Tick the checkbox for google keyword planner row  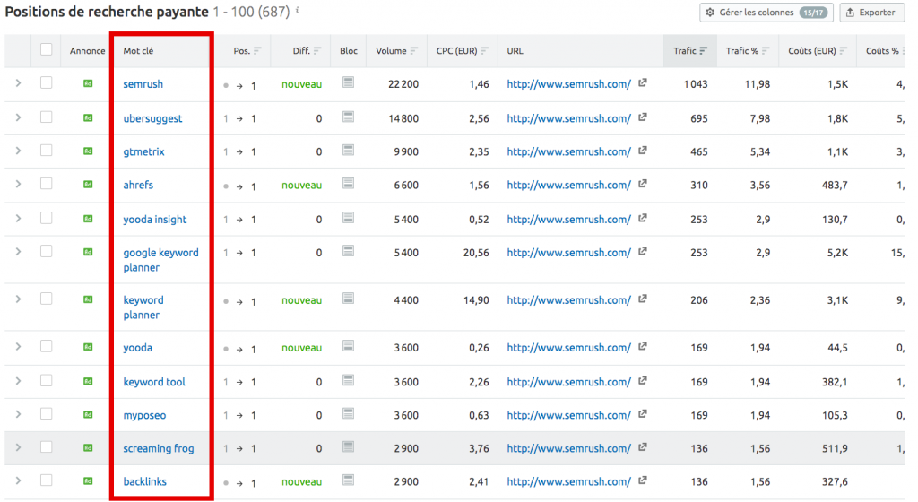coord(47,252)
